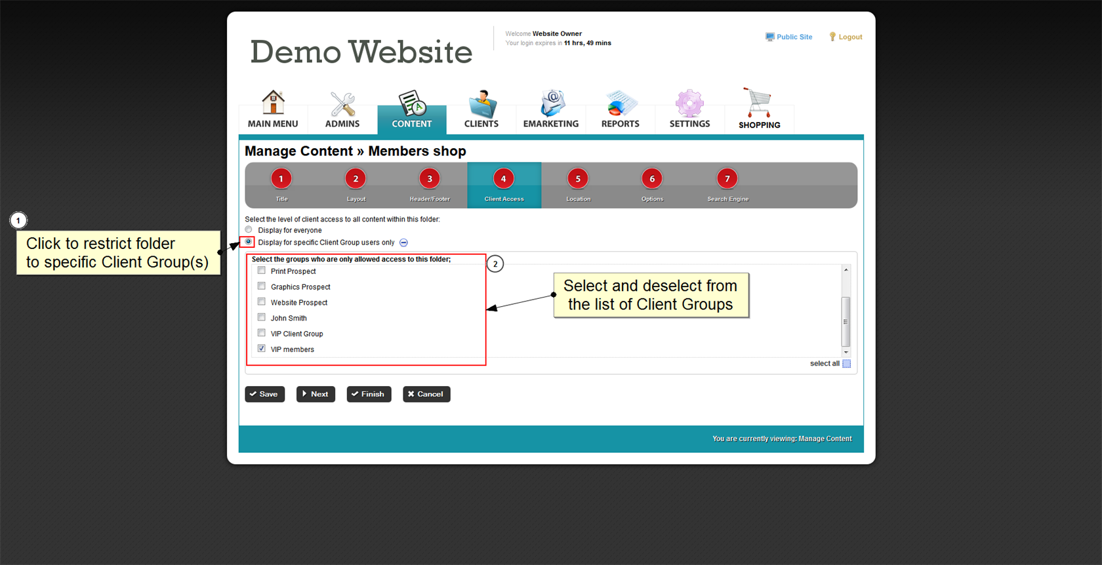Open the Main Menu house icon
Screen dimensions: 1102x565
[x=273, y=103]
